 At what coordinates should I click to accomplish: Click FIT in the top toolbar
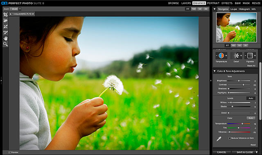[x=187, y=9]
